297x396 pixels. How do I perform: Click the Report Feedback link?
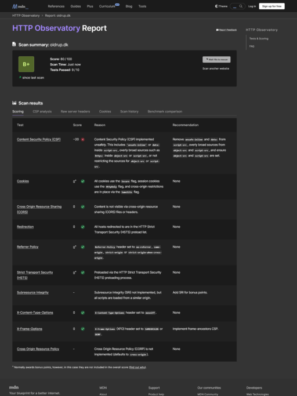click(x=226, y=30)
